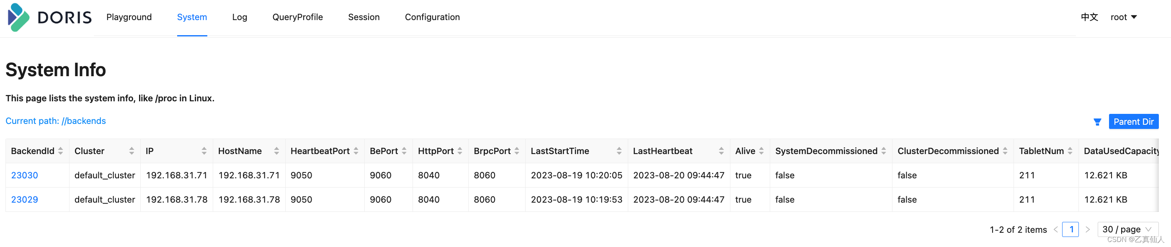The height and width of the screenshot is (247, 1171).
Task: Sort table by BackendId column
Action: [60, 151]
